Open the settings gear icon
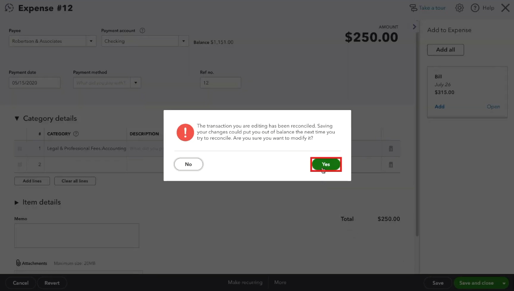The height and width of the screenshot is (291, 514). [459, 8]
